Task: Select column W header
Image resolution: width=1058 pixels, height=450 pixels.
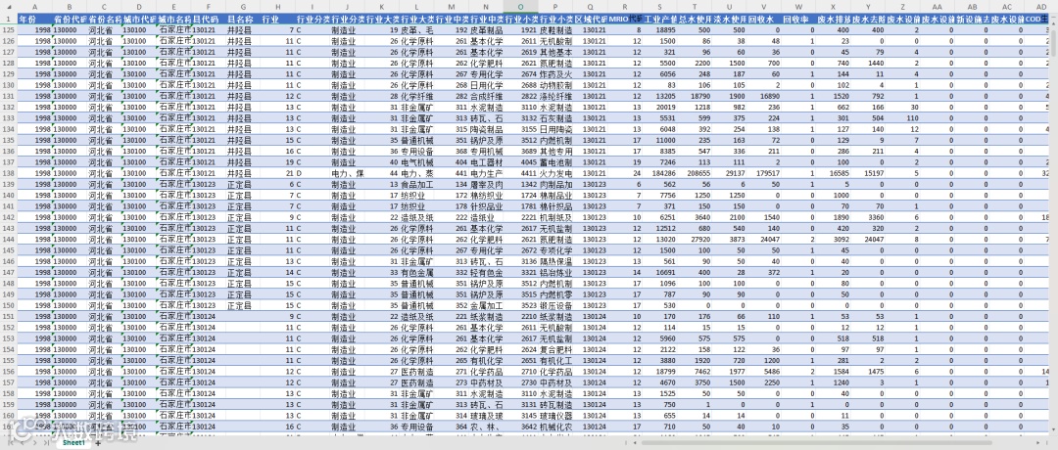Action: pyautogui.click(x=798, y=6)
